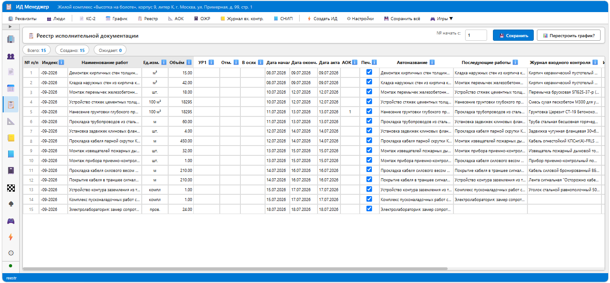Open ОЖР in the top toolbar
Viewport: 610px width, 283px height.
[202, 19]
